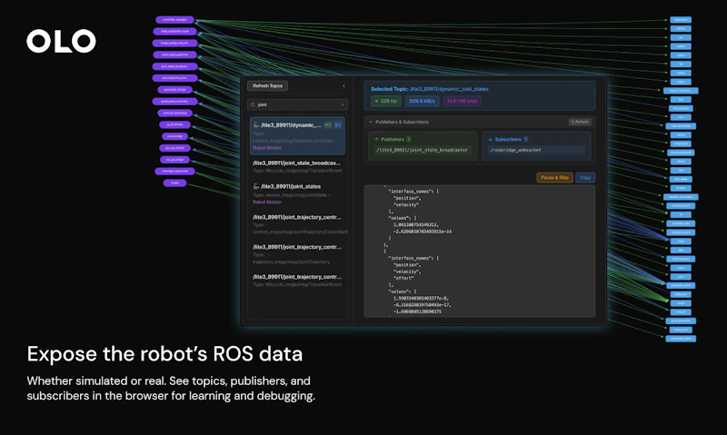Select the /lite3_89911/dynamic_ topic row
Image resolution: width=727 pixels, height=435 pixels.
298,135
